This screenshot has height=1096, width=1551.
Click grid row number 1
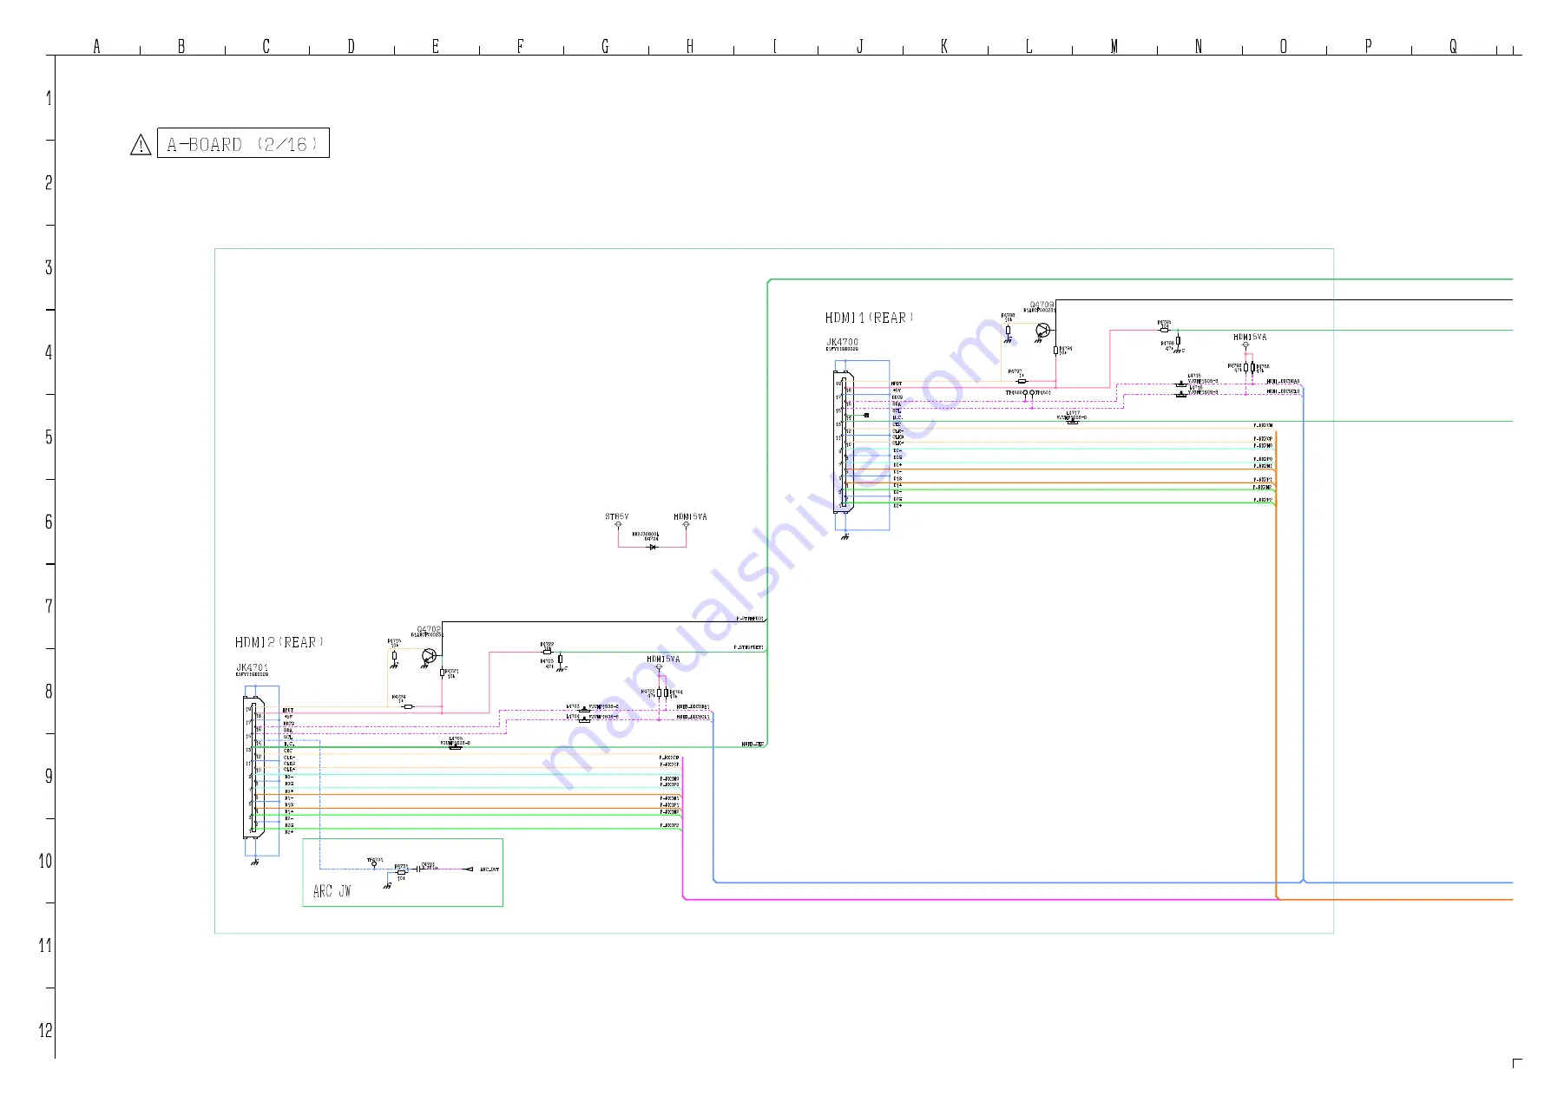point(49,98)
